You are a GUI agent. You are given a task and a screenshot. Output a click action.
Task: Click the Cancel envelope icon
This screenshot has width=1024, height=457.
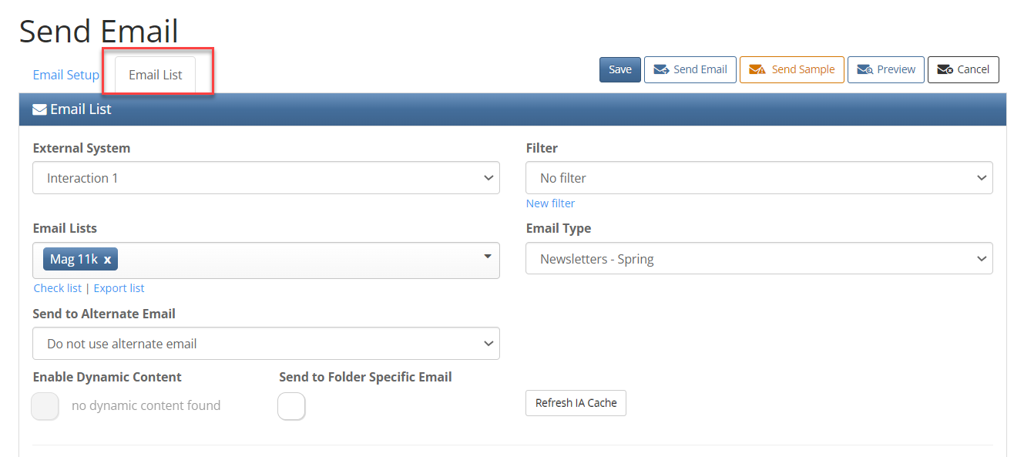[945, 69]
